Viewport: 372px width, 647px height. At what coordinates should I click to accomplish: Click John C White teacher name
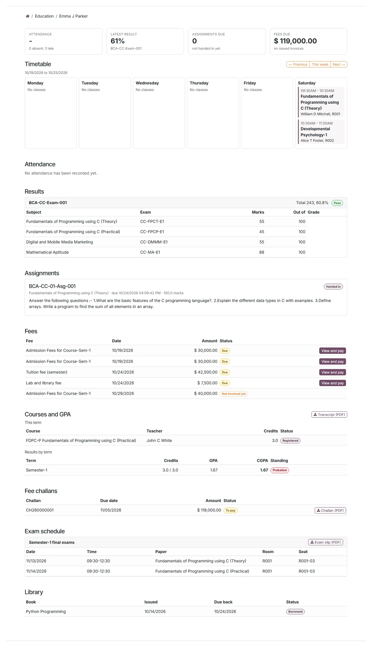click(x=159, y=441)
